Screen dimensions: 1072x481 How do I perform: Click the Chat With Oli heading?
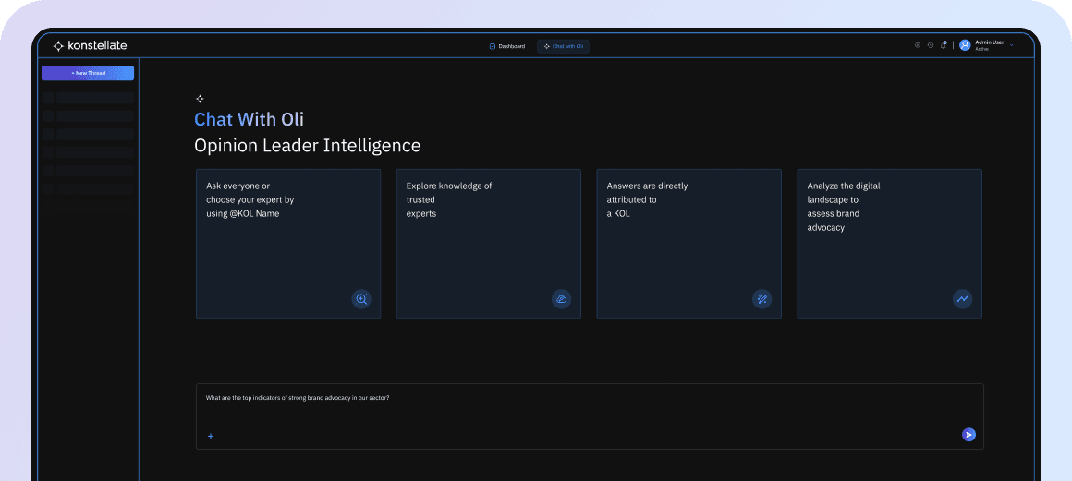pyautogui.click(x=249, y=120)
